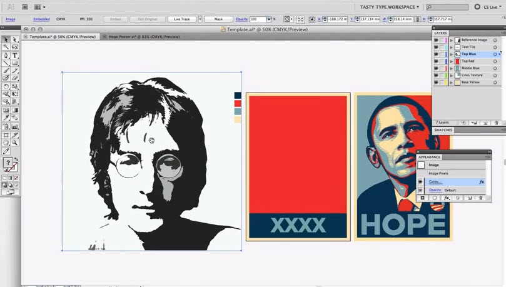Image resolution: width=506 pixels, height=287 pixels.
Task: Click the Mask button
Action: point(218,19)
